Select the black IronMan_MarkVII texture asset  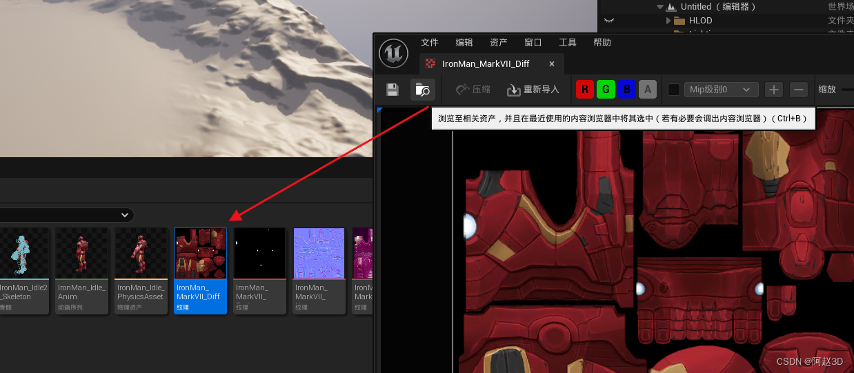point(260,270)
